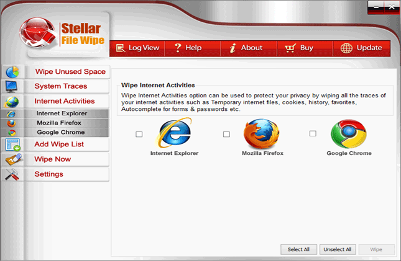The image size is (401, 261).
Task: Click the Wipe Now eraser icon
Action: pyautogui.click(x=14, y=159)
